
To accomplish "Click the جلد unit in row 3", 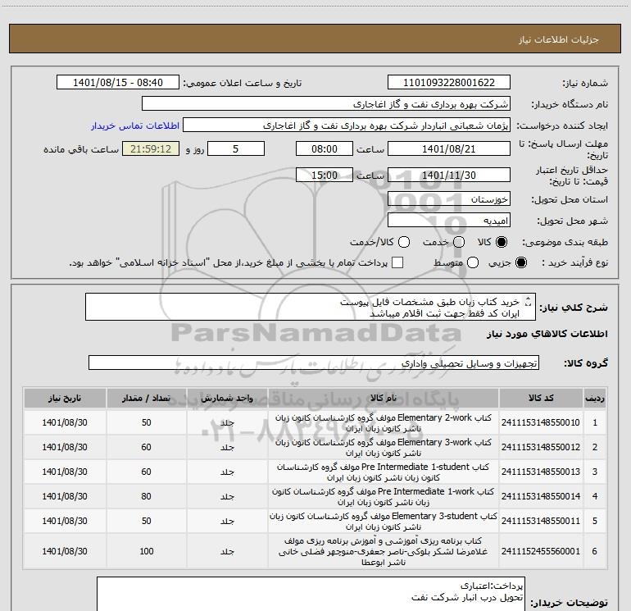I will (x=227, y=472).
